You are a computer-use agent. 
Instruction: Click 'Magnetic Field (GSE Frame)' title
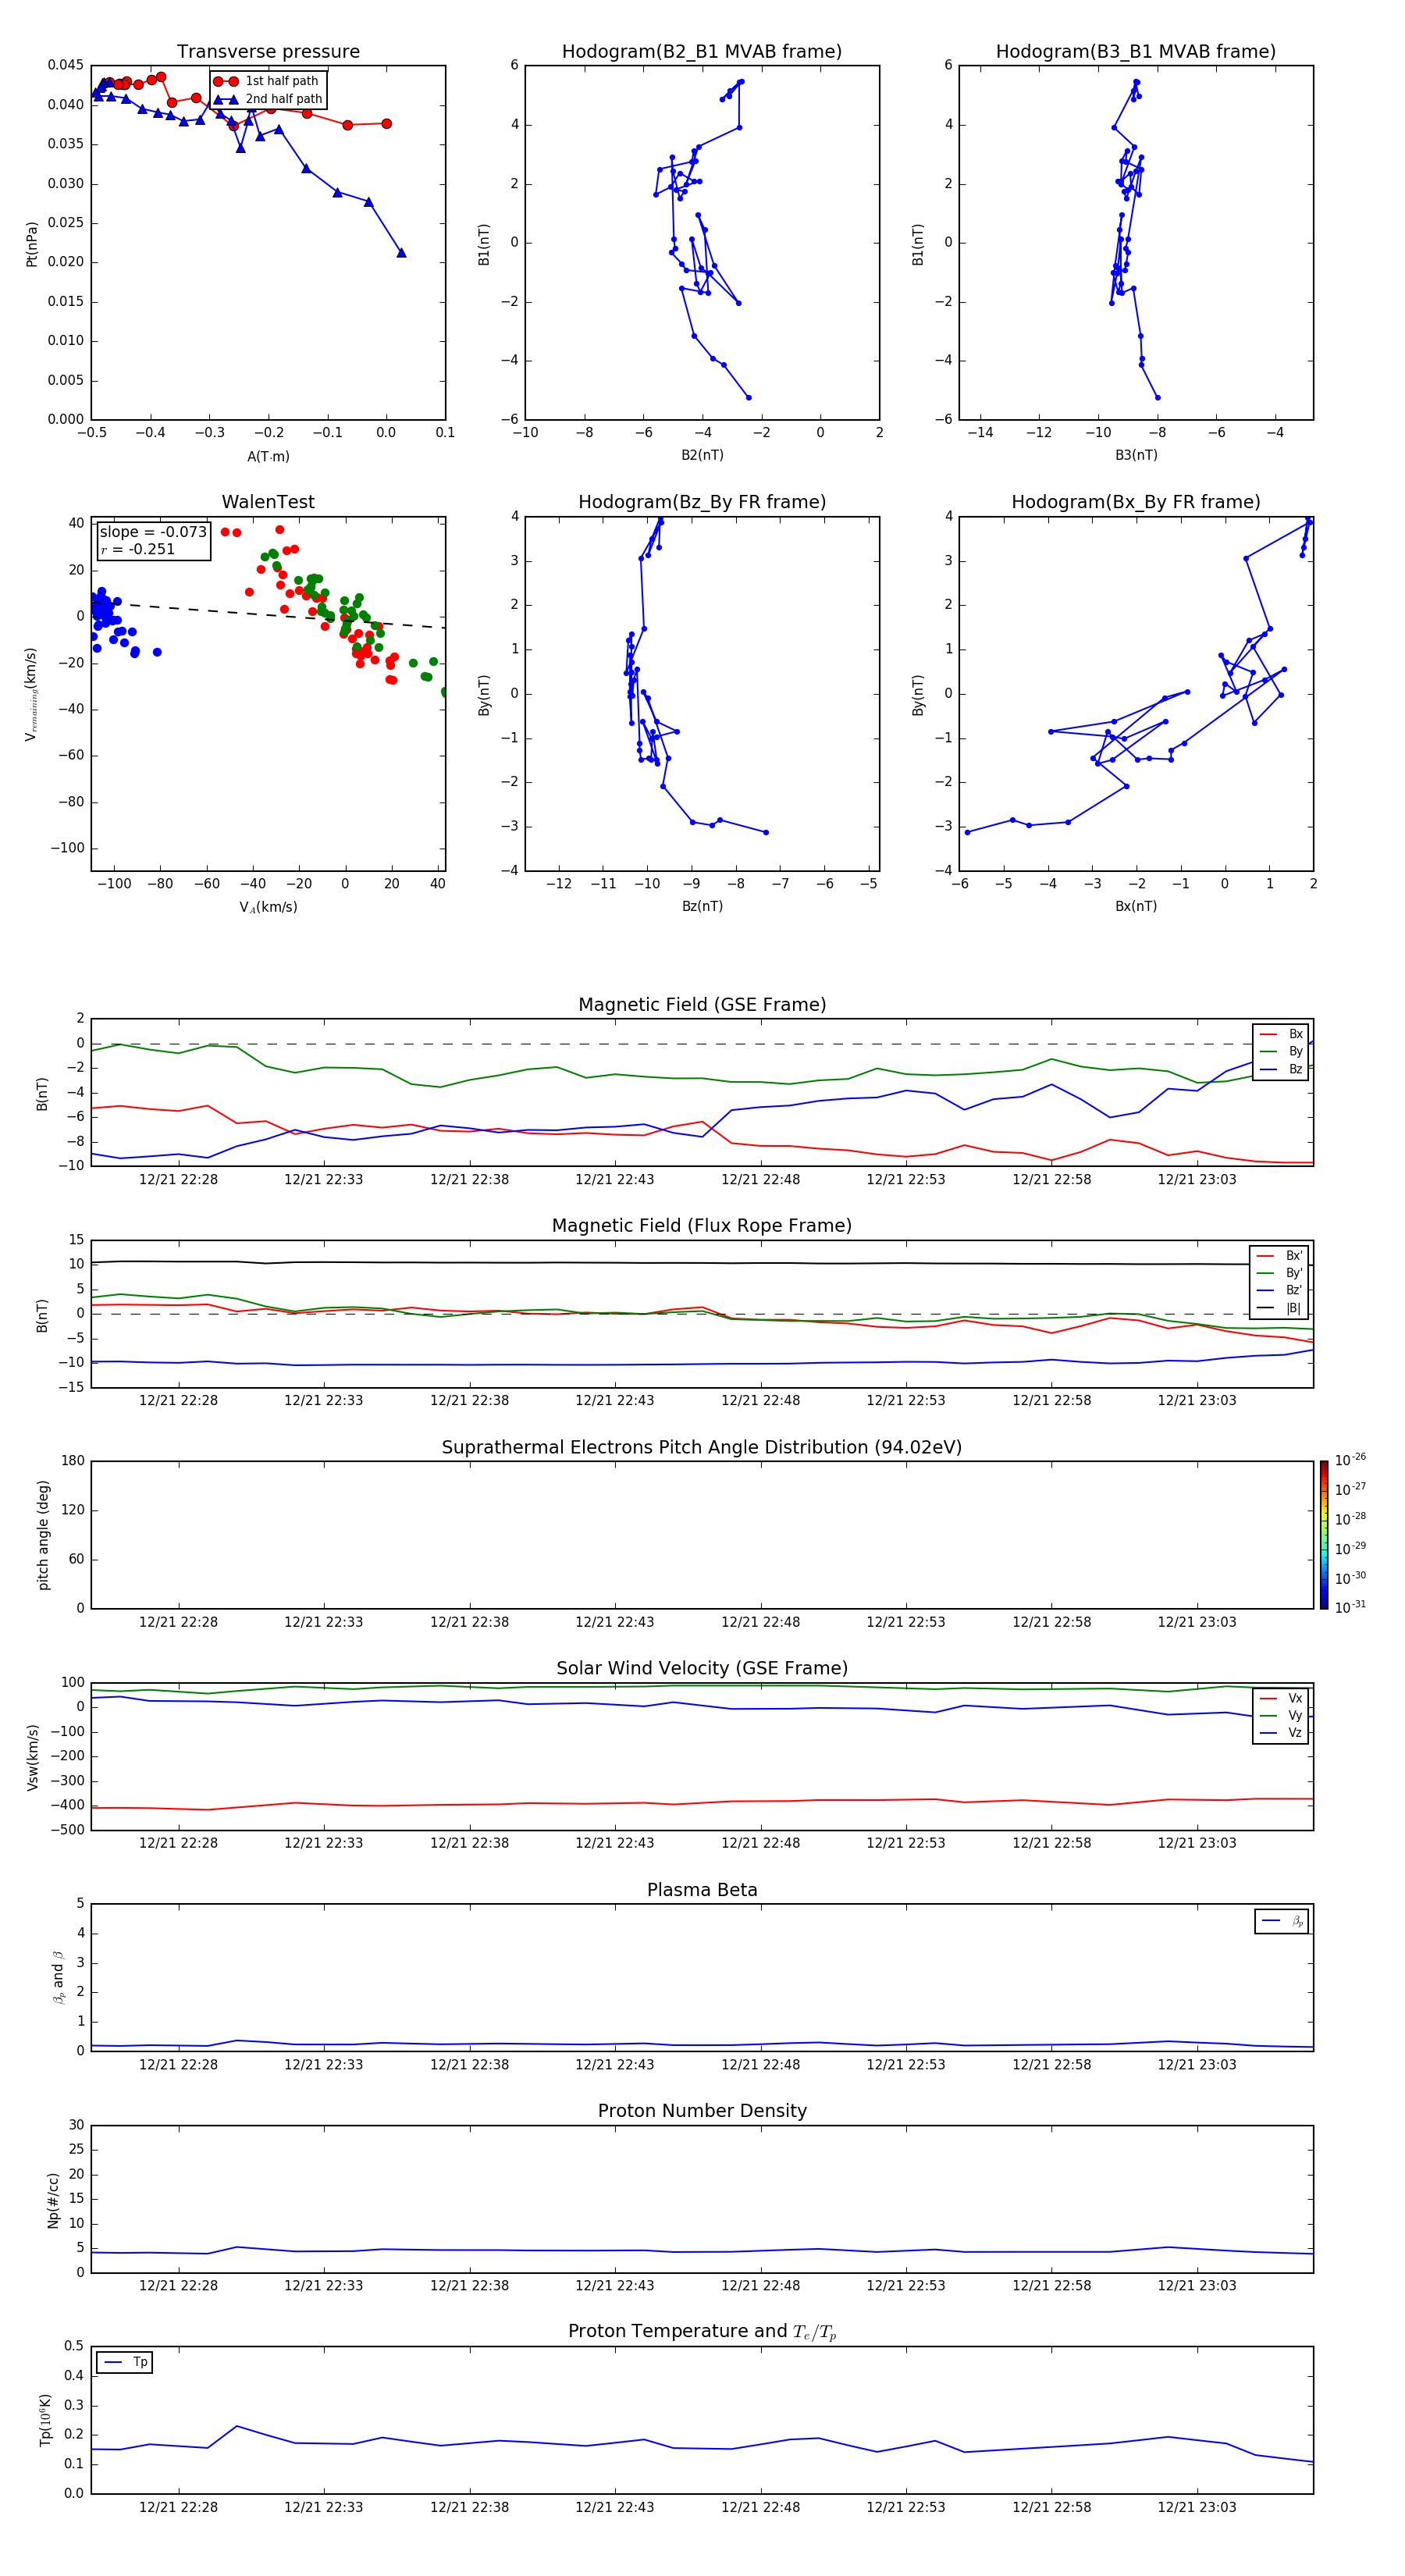(702, 1005)
